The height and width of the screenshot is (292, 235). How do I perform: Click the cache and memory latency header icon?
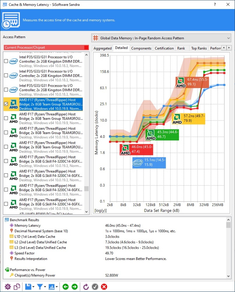11,20
